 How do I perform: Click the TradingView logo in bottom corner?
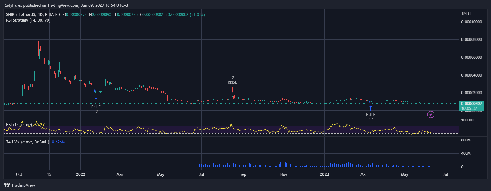[x=19, y=185]
